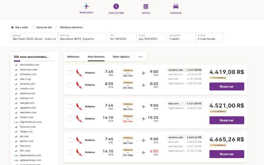Click jetstar.com in provider list
The image size is (264, 165).
pyautogui.click(x=27, y=141)
